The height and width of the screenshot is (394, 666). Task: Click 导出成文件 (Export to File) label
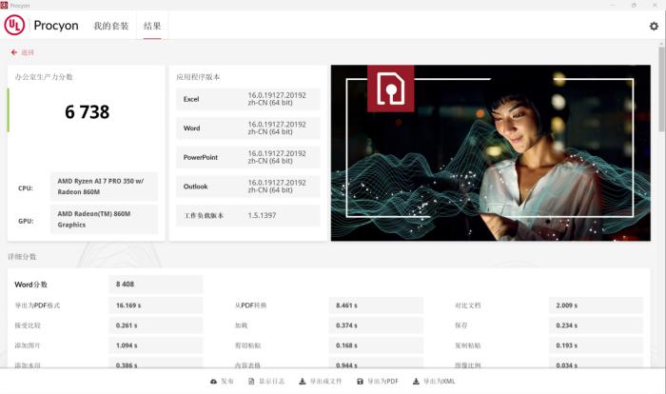pyautogui.click(x=325, y=382)
